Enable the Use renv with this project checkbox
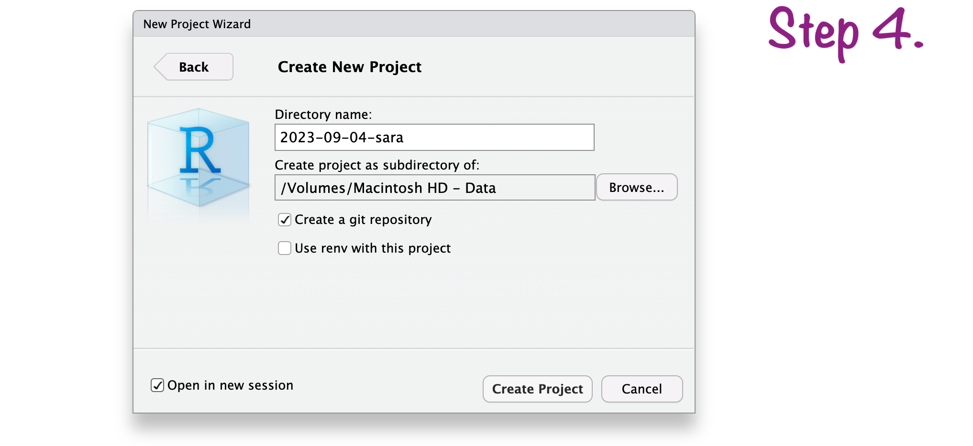Image resolution: width=973 pixels, height=446 pixels. [x=285, y=248]
